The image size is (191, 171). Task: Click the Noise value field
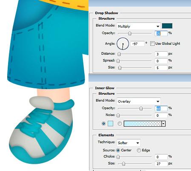161,115
